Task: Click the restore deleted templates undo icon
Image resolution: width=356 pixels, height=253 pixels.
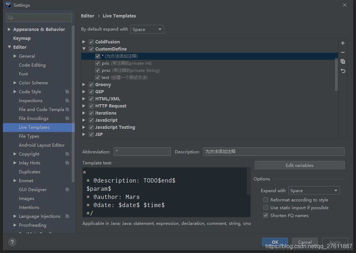Action: (343, 71)
